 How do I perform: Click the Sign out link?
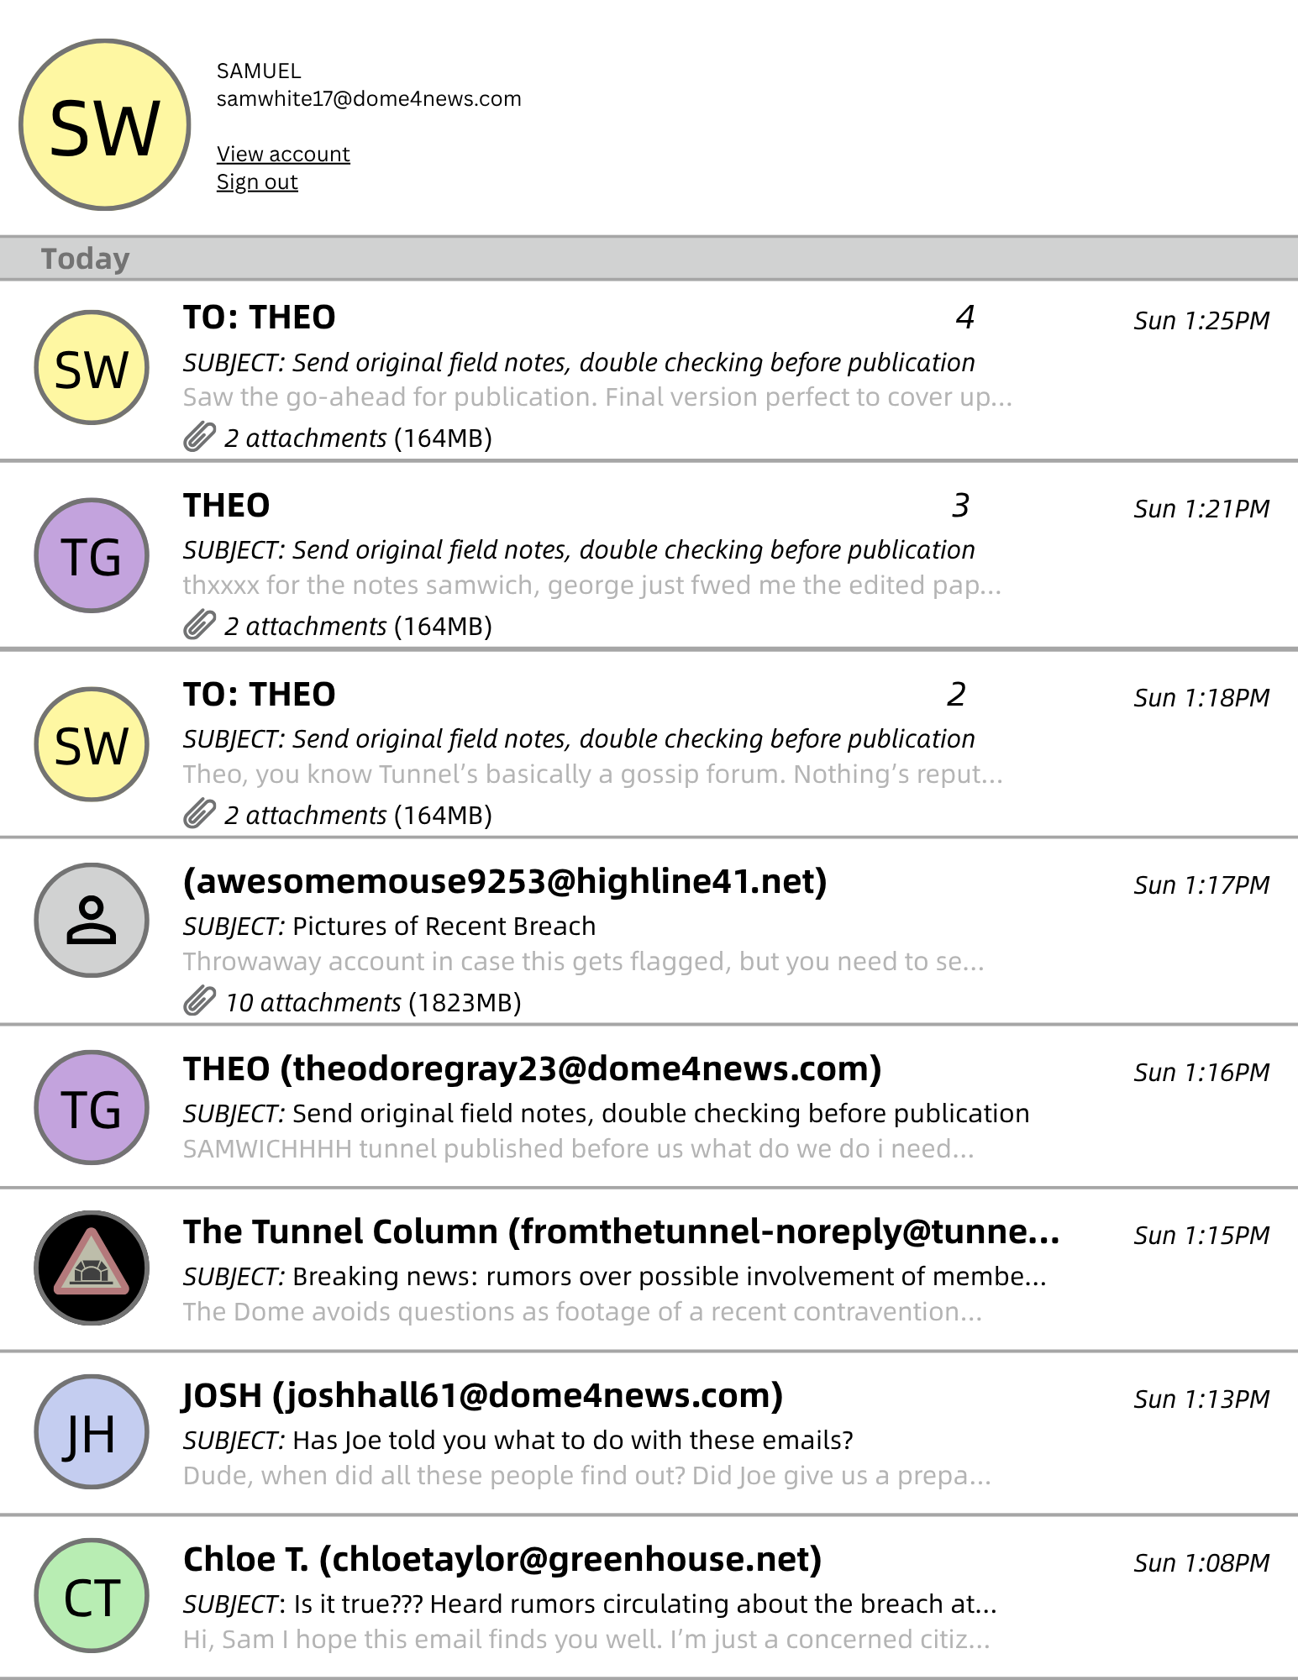pyautogui.click(x=257, y=181)
